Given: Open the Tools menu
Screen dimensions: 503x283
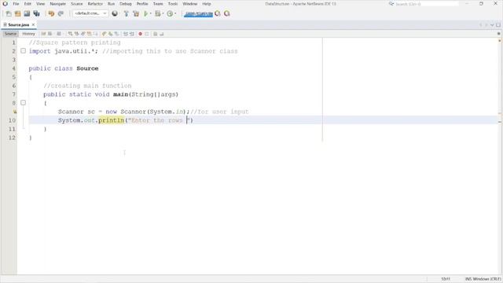Looking at the screenshot, I should pyautogui.click(x=173, y=4).
